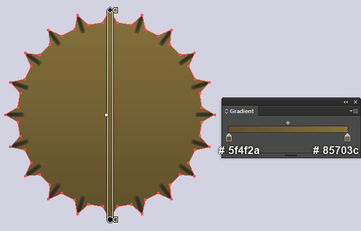
Task: Select the right color stop #85703c
Action: (x=347, y=137)
